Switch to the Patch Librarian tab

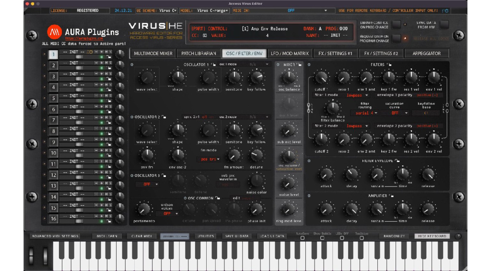(199, 54)
